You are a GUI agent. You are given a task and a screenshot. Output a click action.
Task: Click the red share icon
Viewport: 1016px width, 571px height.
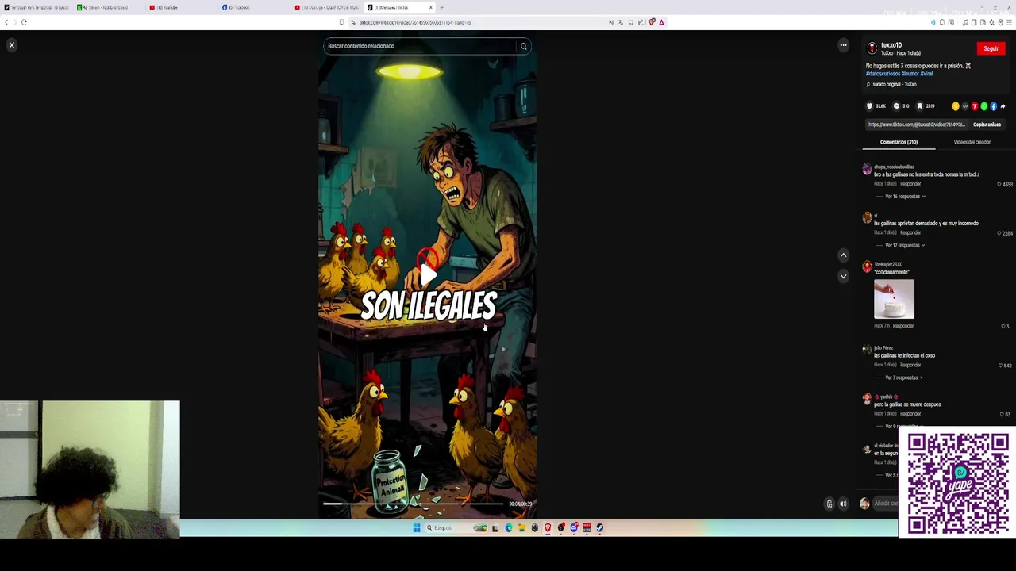[975, 106]
